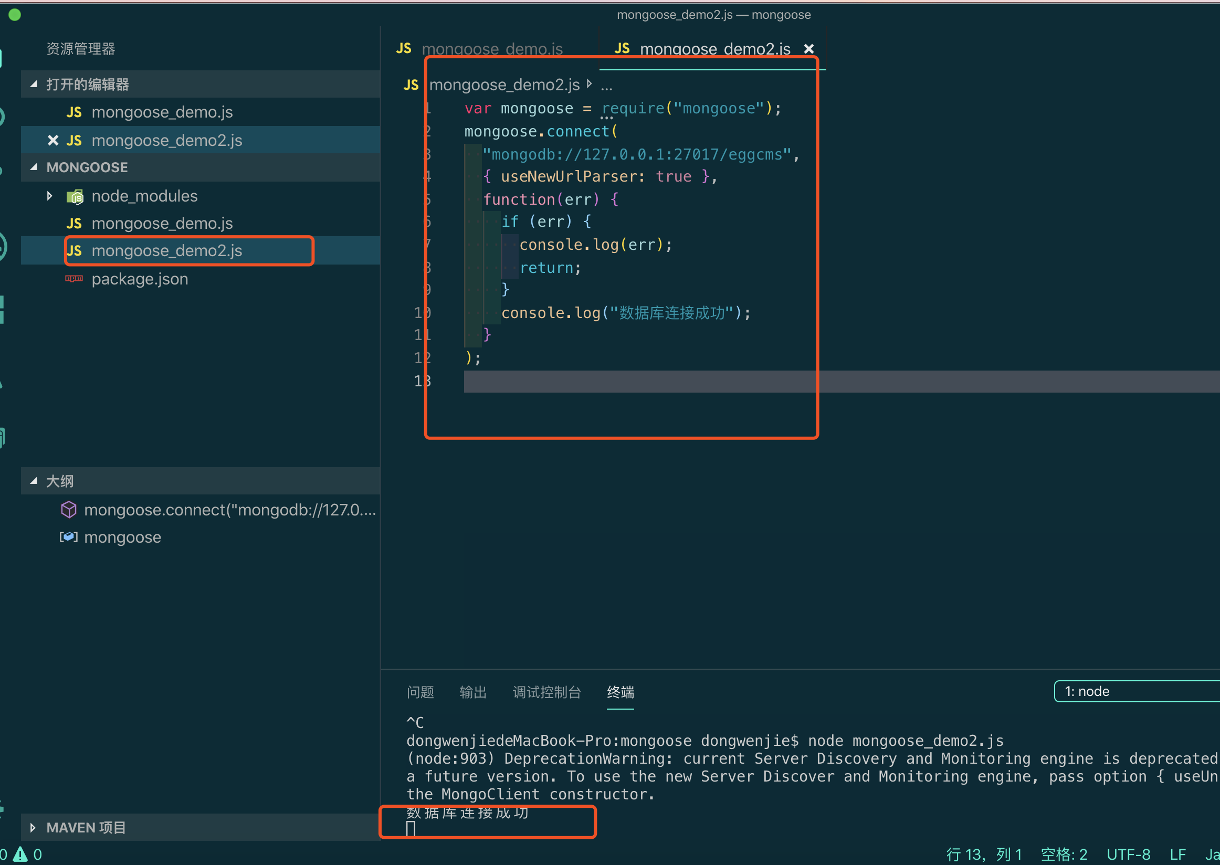Screen dimensions: 1220x865
Task: Switch to the mongoose_demo.js editor tab
Action: point(491,49)
